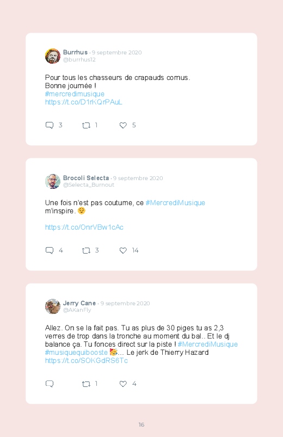Click the reply icon on Burrhus tweet
The height and width of the screenshot is (437, 283).
tap(50, 125)
